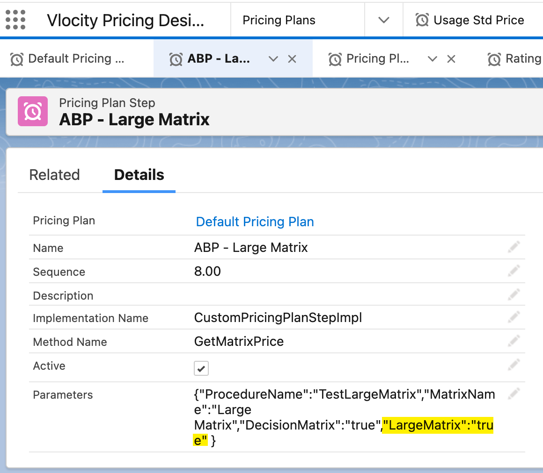The image size is (543, 473).
Task: Click the ABP - La... tab clock icon
Action: [176, 59]
